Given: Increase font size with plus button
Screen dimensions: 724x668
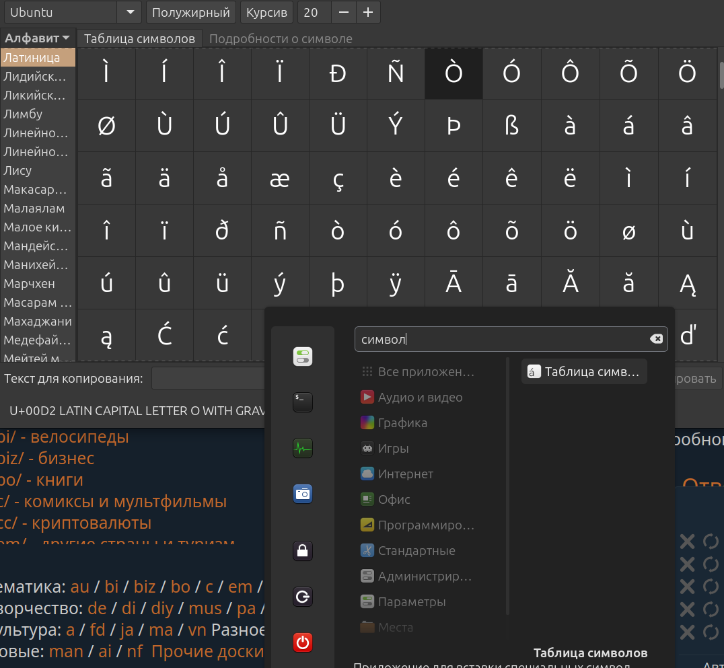Looking at the screenshot, I should click(368, 12).
